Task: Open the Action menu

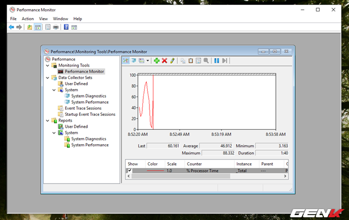Action: (28, 19)
